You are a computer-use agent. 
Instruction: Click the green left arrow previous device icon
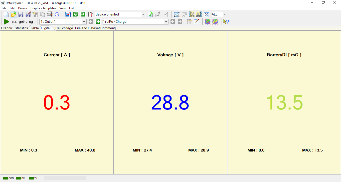75,14
